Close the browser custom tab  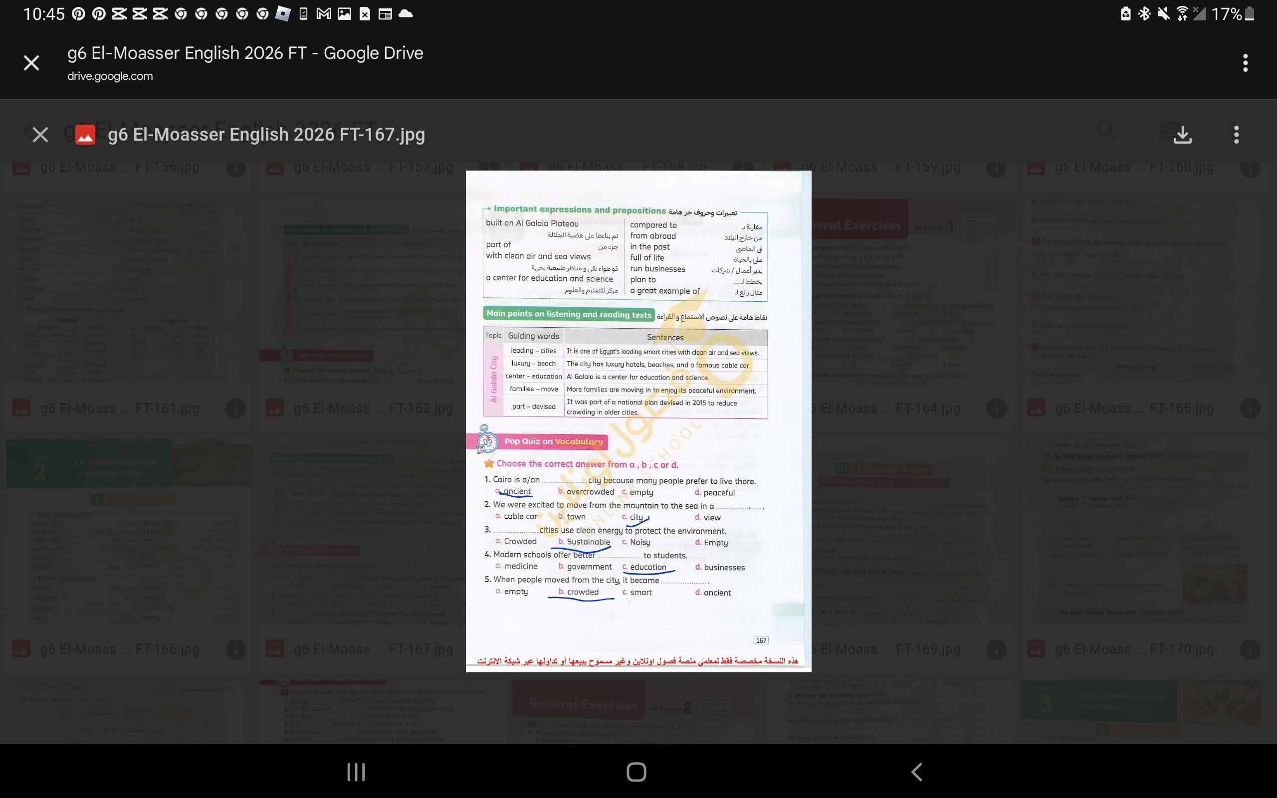click(x=31, y=63)
